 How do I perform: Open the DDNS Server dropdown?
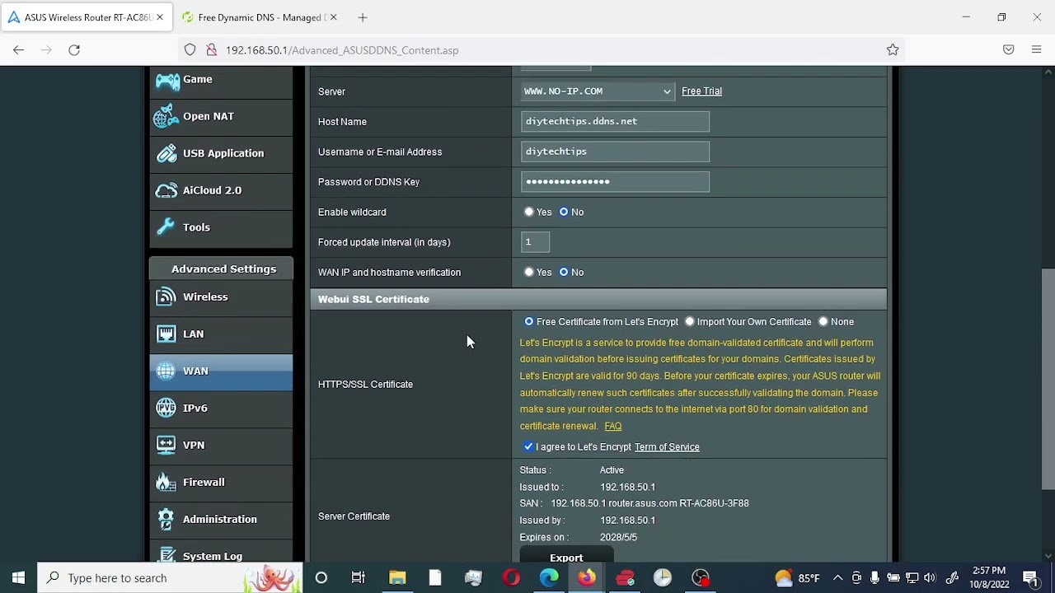tap(598, 91)
